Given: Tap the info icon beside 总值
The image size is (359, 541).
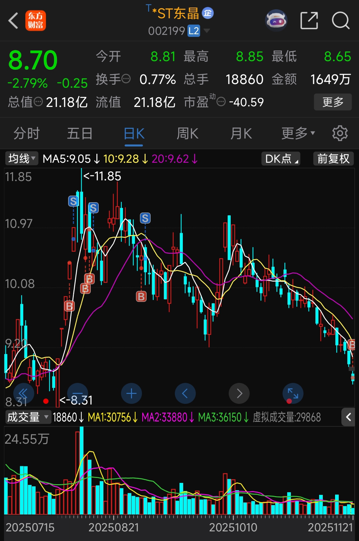Looking at the screenshot, I should (38, 102).
